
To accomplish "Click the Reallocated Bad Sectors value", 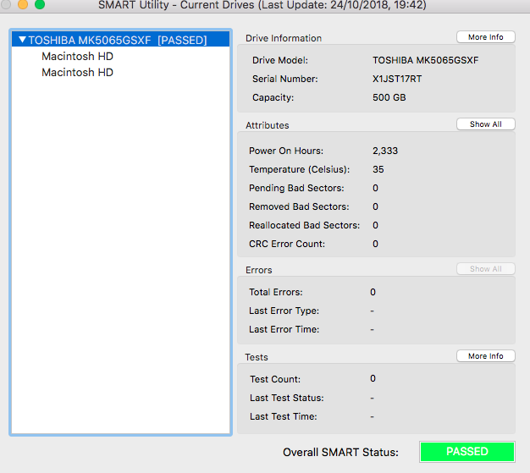I will pos(375,225).
